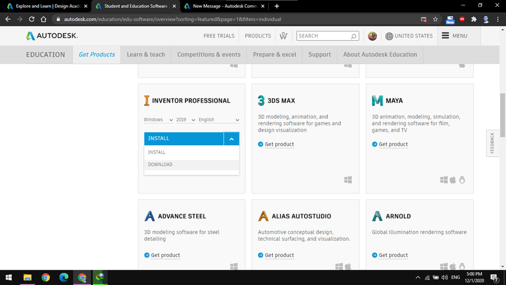
Task: Open About Autodesk Education tab
Action: (380, 54)
